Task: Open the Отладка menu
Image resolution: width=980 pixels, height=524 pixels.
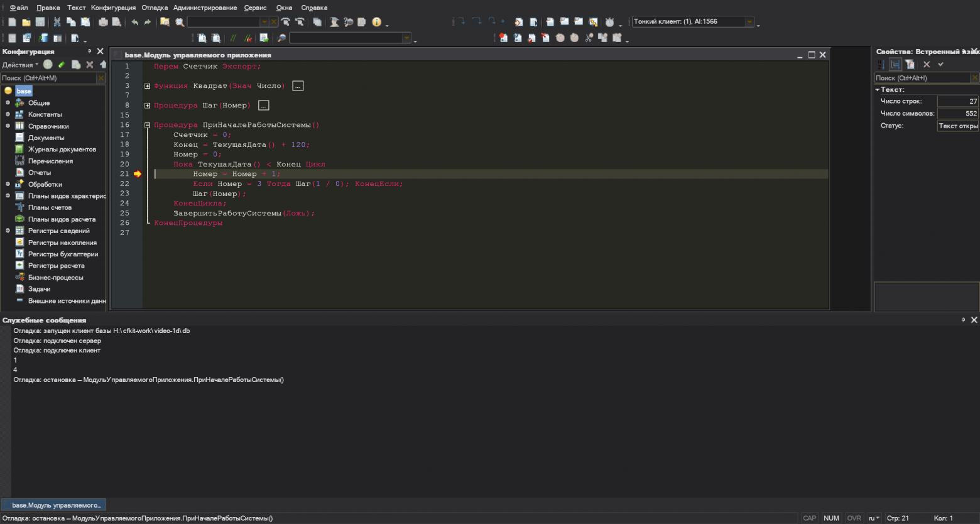Action: 155,8
